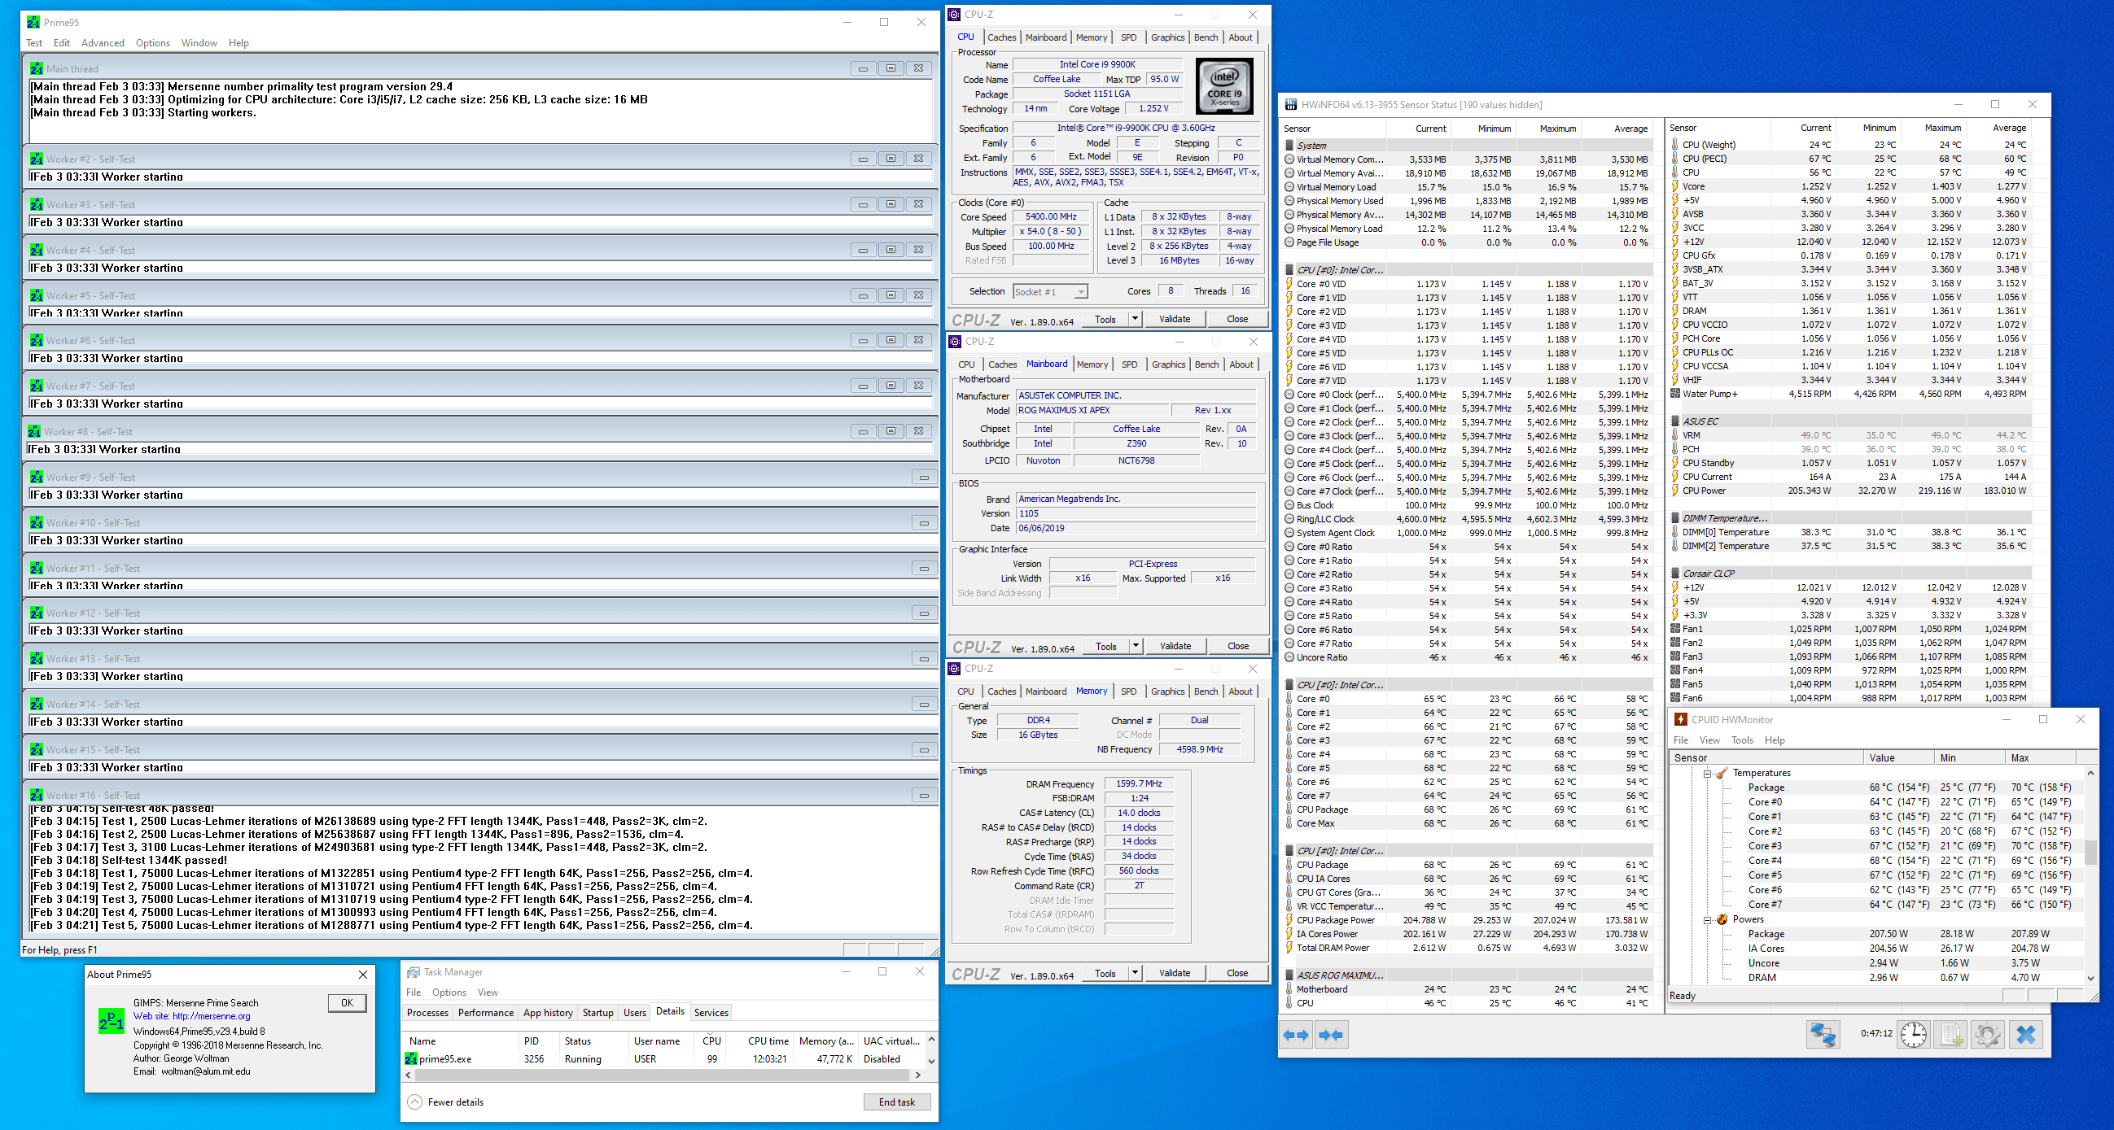Collapse the Temperatures tree in HWMonitor

tap(1708, 774)
